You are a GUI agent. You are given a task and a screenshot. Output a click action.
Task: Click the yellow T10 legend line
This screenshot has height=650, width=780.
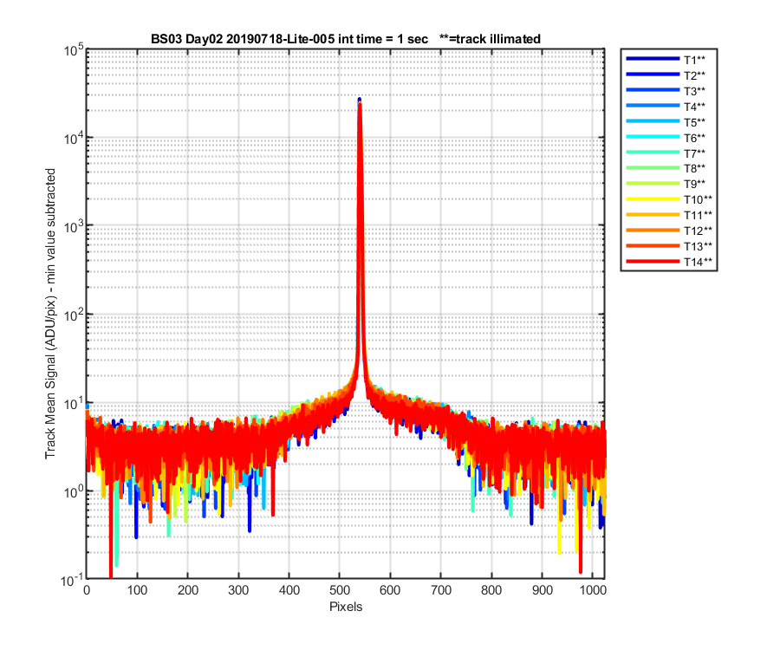click(653, 199)
